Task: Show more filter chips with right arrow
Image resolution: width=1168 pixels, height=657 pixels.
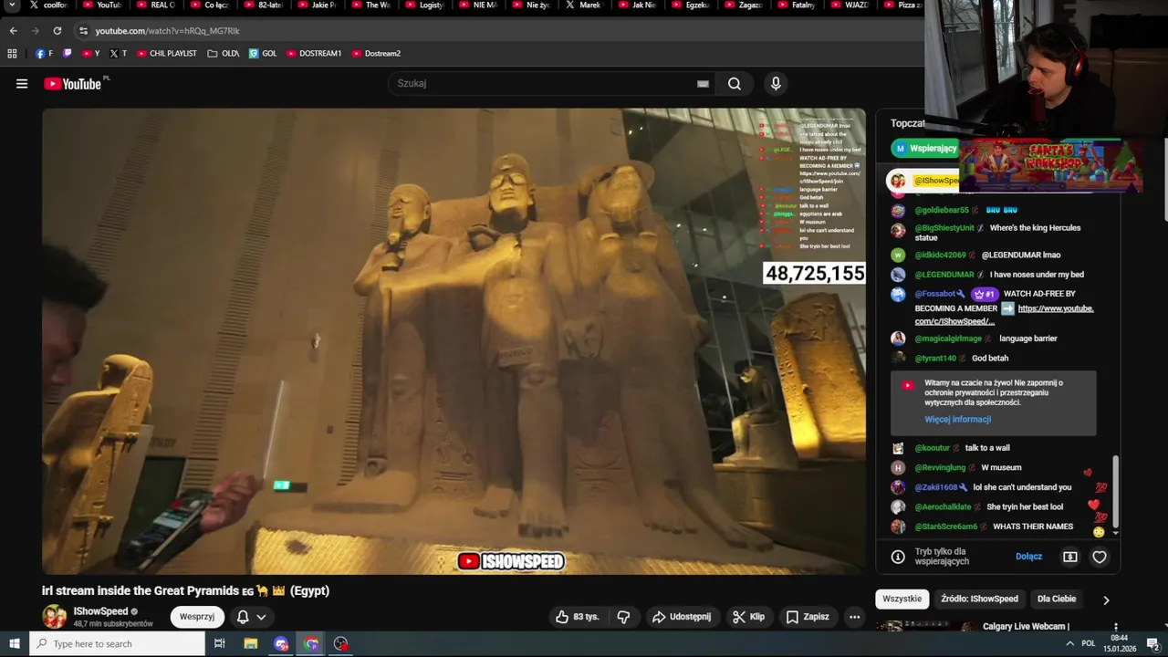Action: [1106, 600]
